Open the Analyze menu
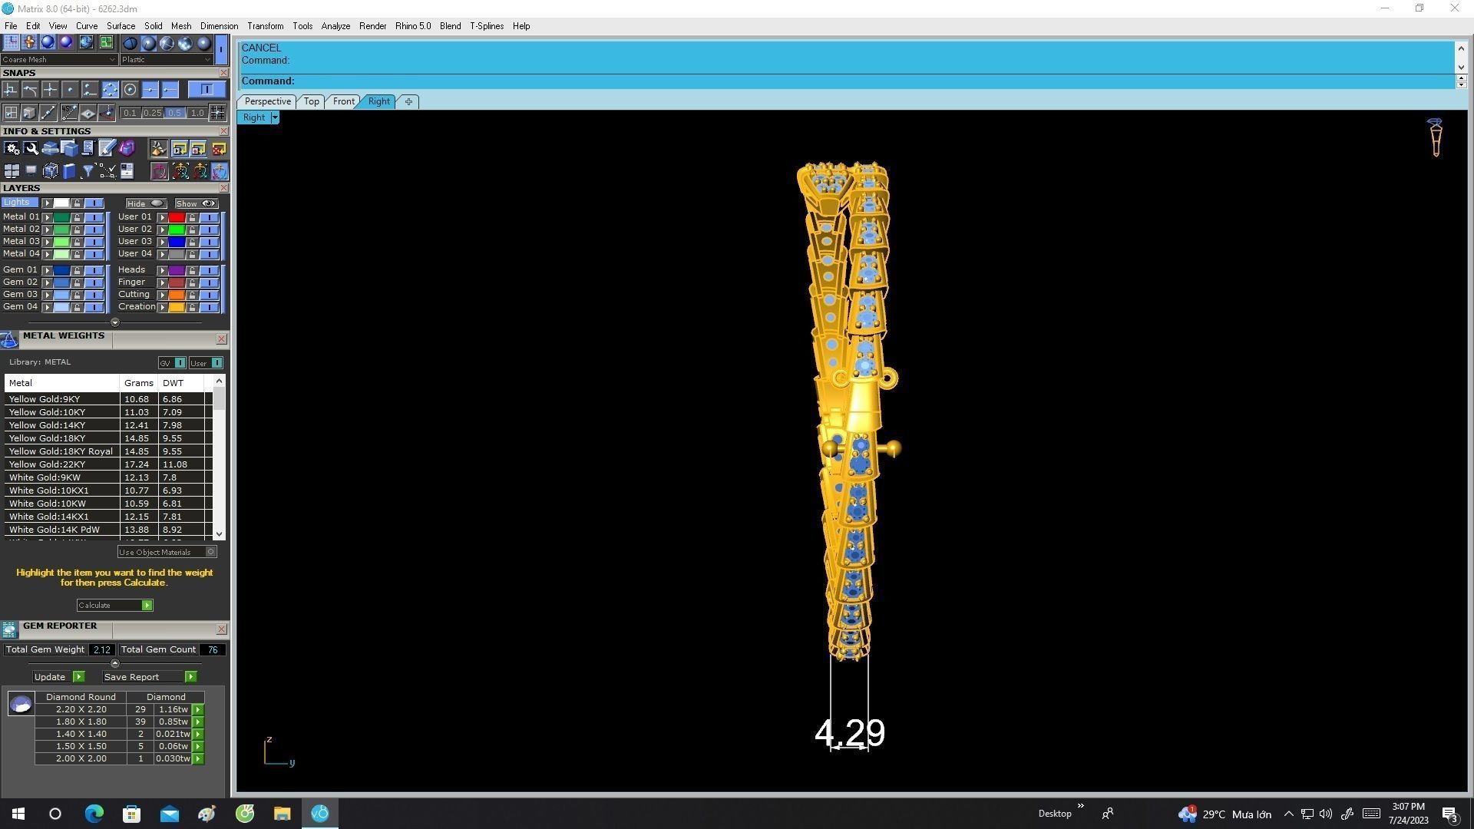Viewport: 1474px width, 829px height. point(335,26)
